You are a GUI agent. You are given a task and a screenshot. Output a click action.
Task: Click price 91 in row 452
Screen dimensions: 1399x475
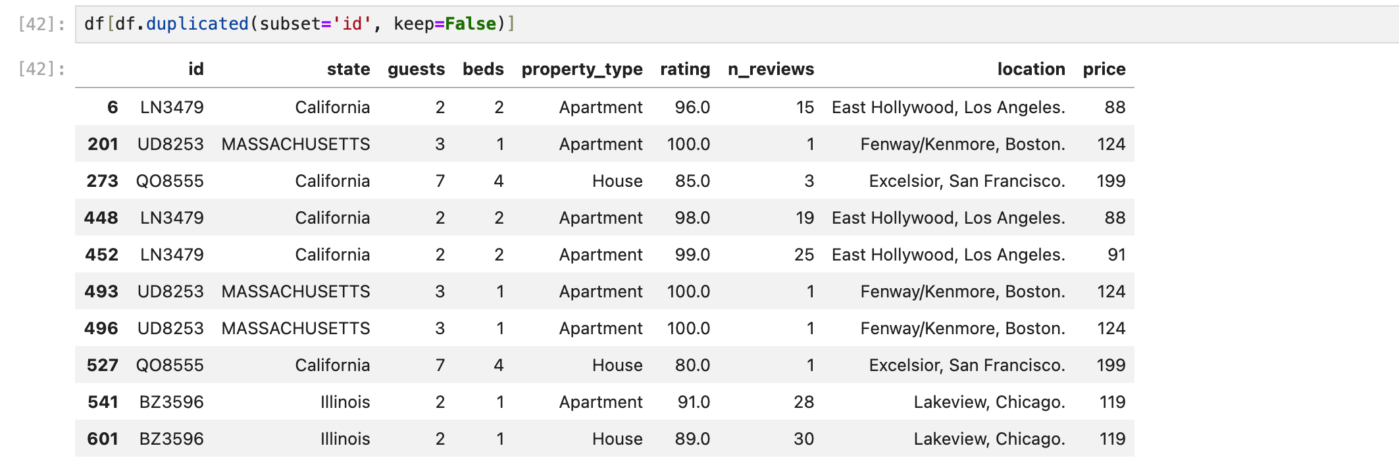pos(1117,255)
